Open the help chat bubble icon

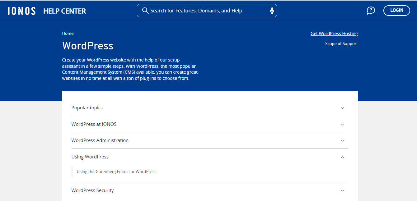click(x=371, y=11)
